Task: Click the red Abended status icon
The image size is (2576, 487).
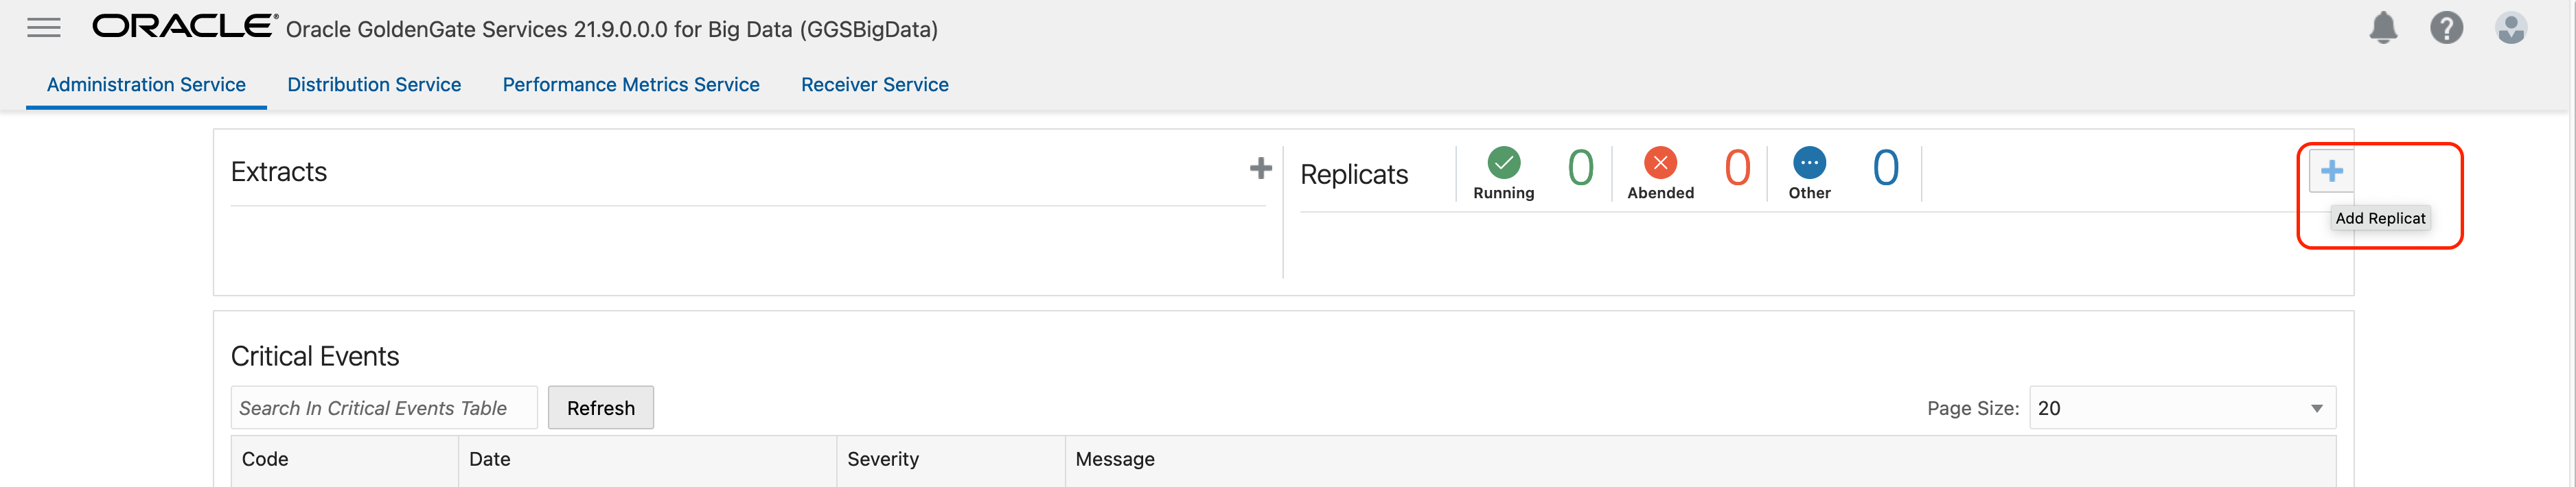Action: 1660,162
